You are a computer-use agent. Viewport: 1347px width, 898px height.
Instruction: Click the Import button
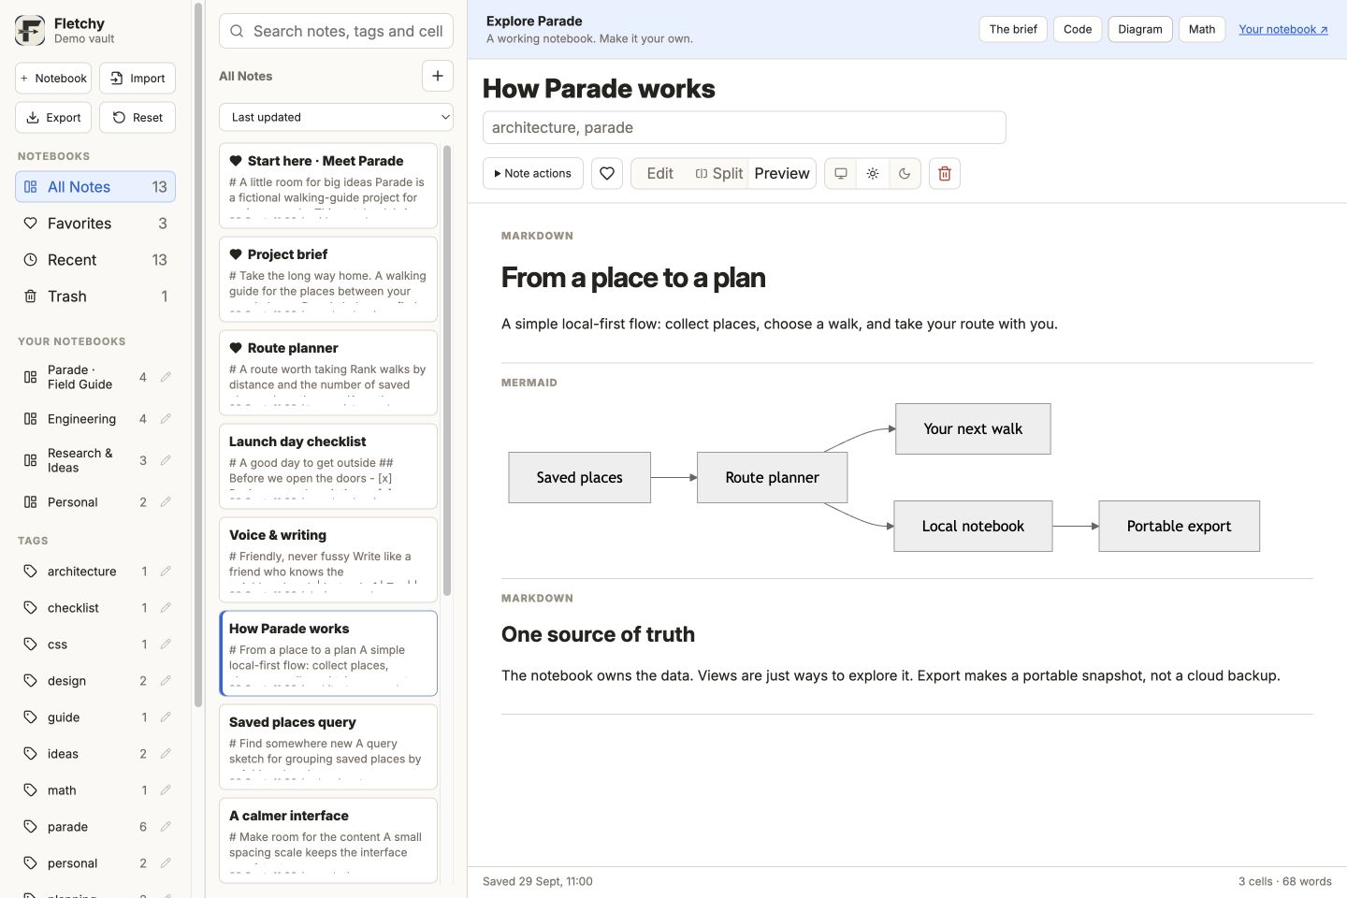pos(138,79)
